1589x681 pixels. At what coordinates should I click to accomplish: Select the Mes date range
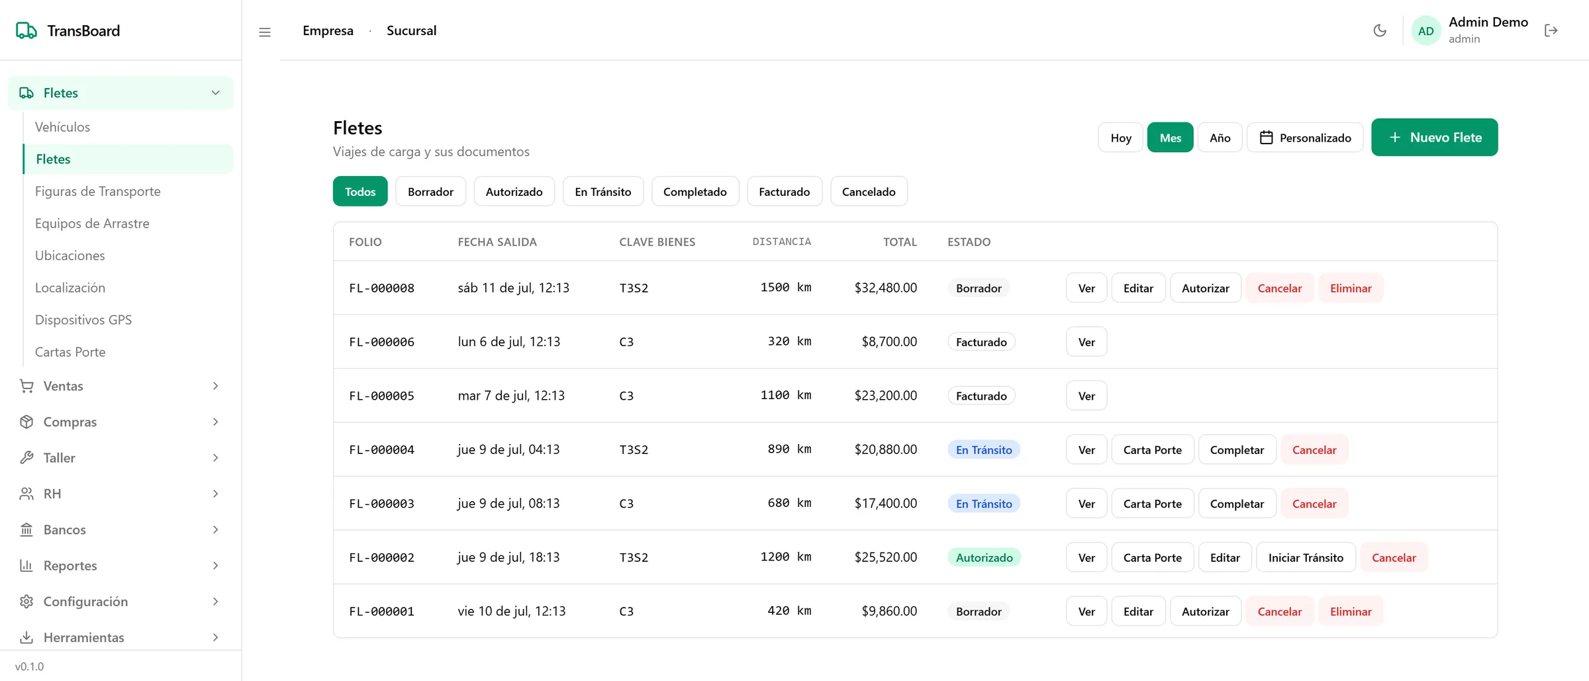click(1170, 138)
